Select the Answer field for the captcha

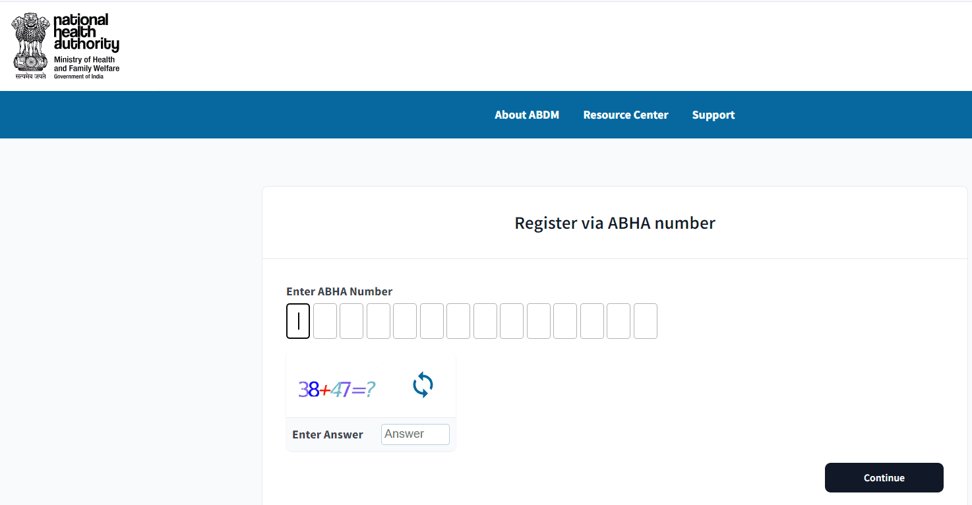point(415,434)
